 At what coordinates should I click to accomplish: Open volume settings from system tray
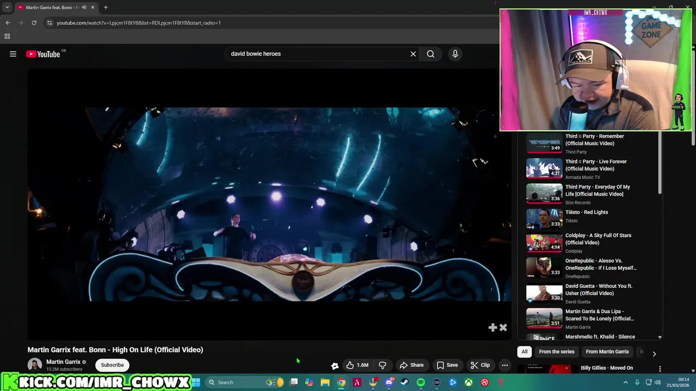[x=657, y=382]
